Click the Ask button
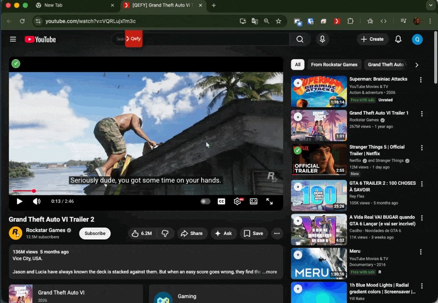 pos(223,234)
